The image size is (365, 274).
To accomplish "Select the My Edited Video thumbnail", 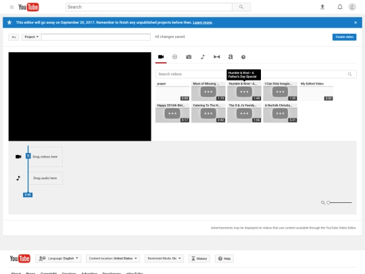I will (x=316, y=91).
